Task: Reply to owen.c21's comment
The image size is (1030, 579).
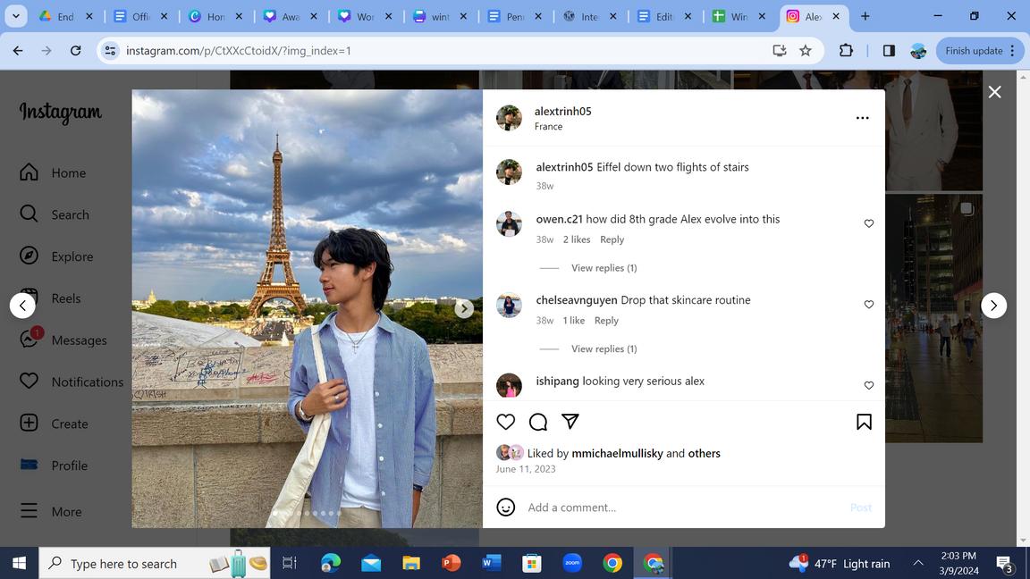Action: pos(612,239)
